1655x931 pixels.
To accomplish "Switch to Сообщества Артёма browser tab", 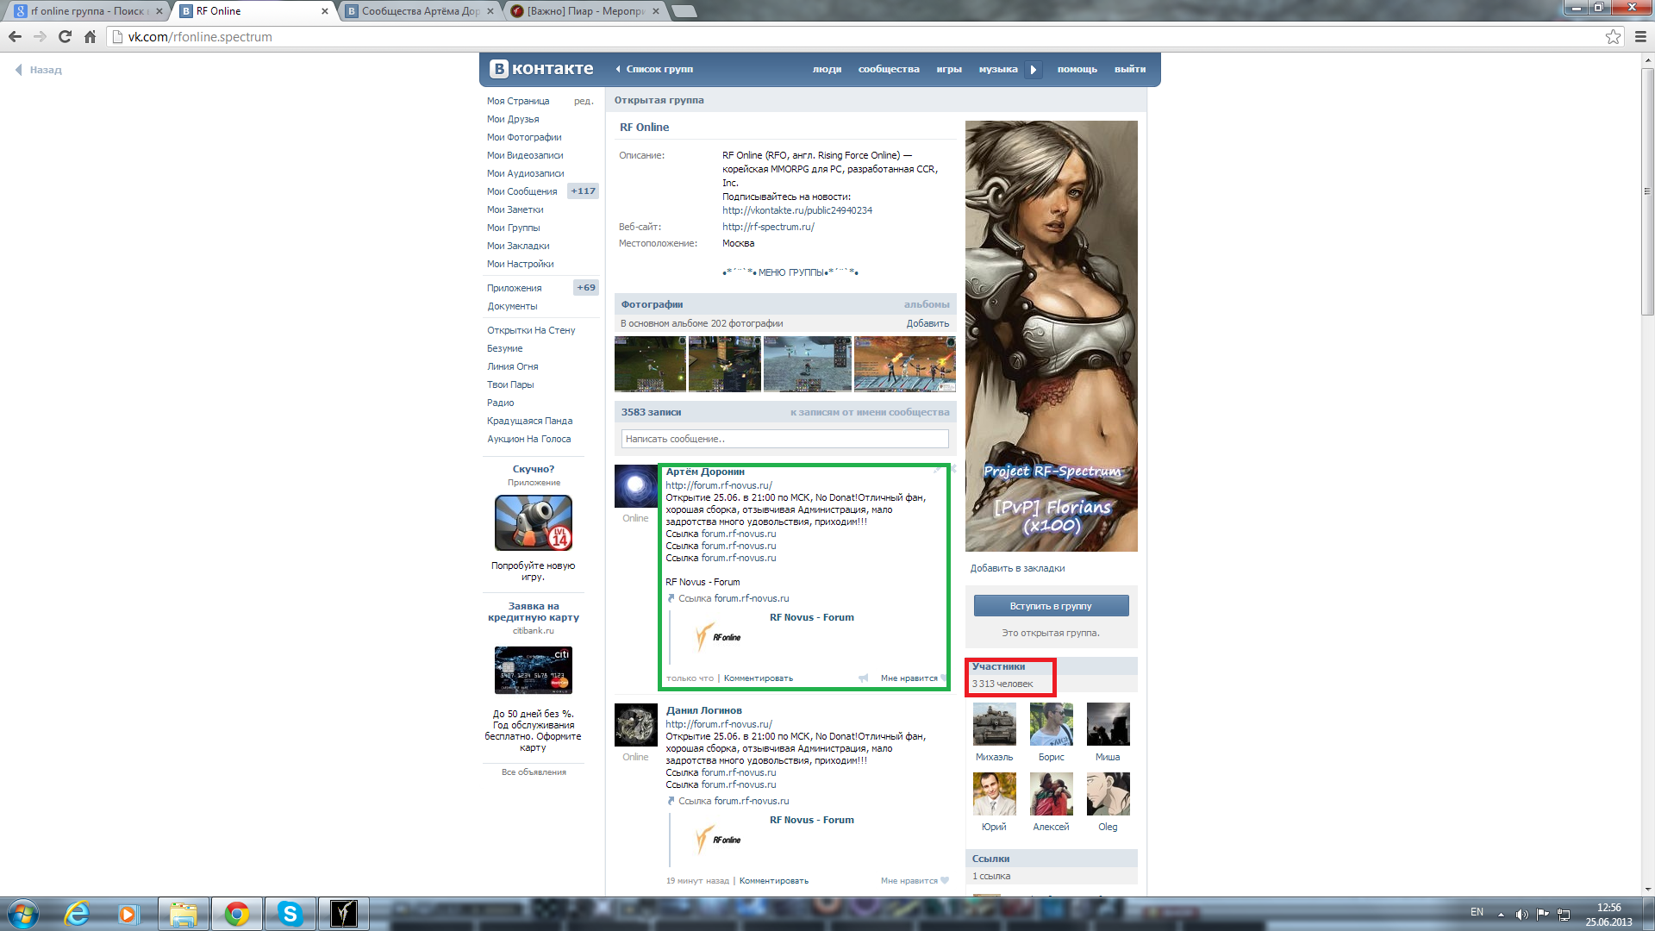I will coord(420,11).
